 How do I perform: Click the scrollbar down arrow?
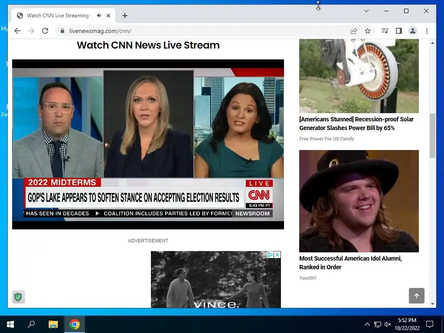click(432, 304)
